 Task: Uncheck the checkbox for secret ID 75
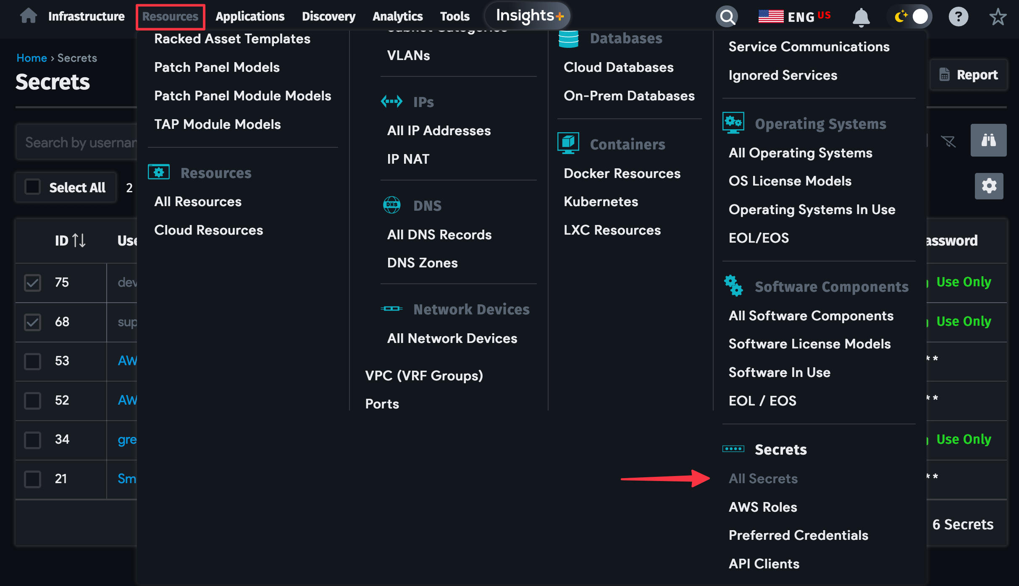[x=32, y=282]
